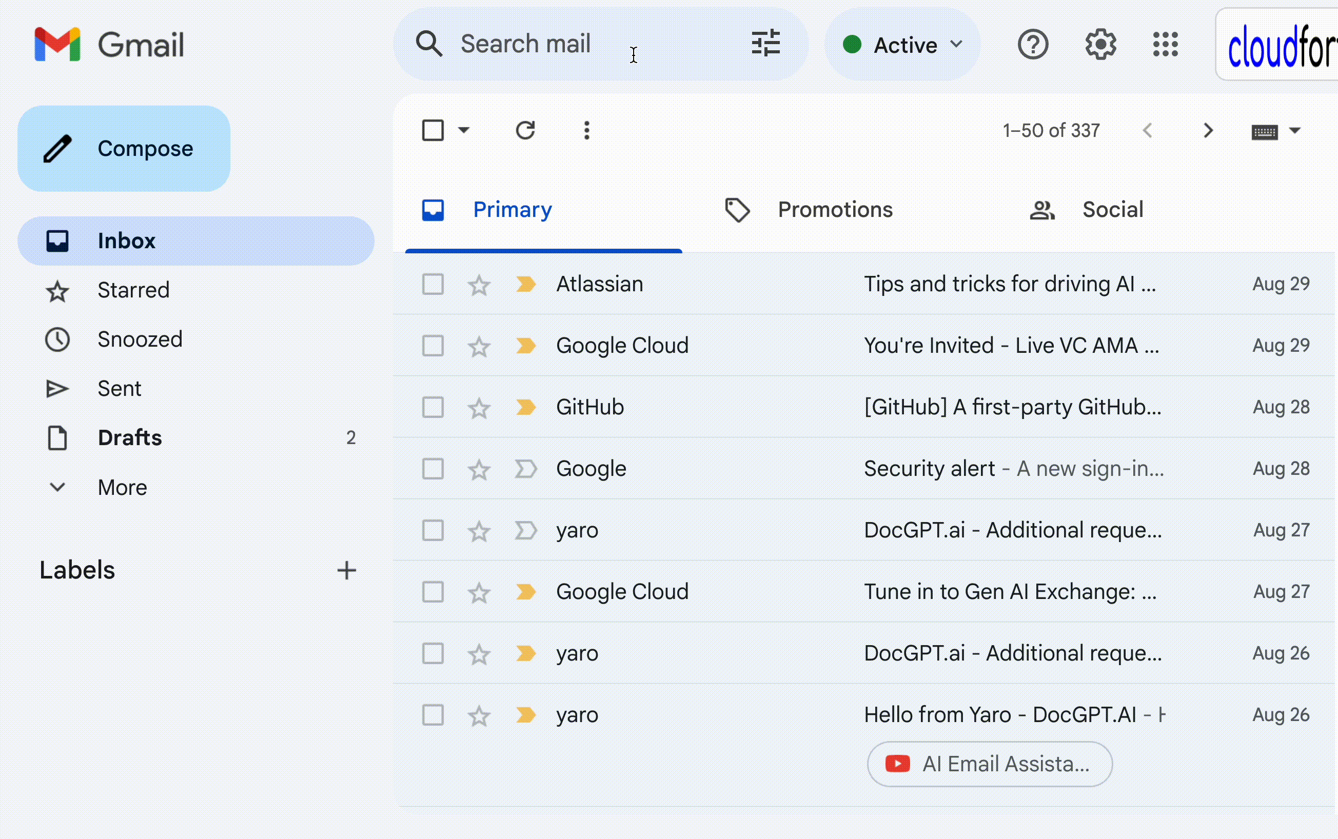Select the Atlassian email checkbox
Image resolution: width=1338 pixels, height=839 pixels.
click(433, 284)
